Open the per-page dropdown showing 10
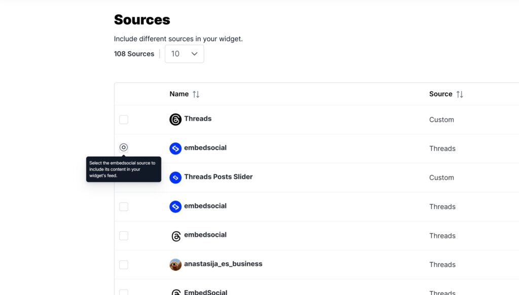The height and width of the screenshot is (295, 519). (184, 54)
